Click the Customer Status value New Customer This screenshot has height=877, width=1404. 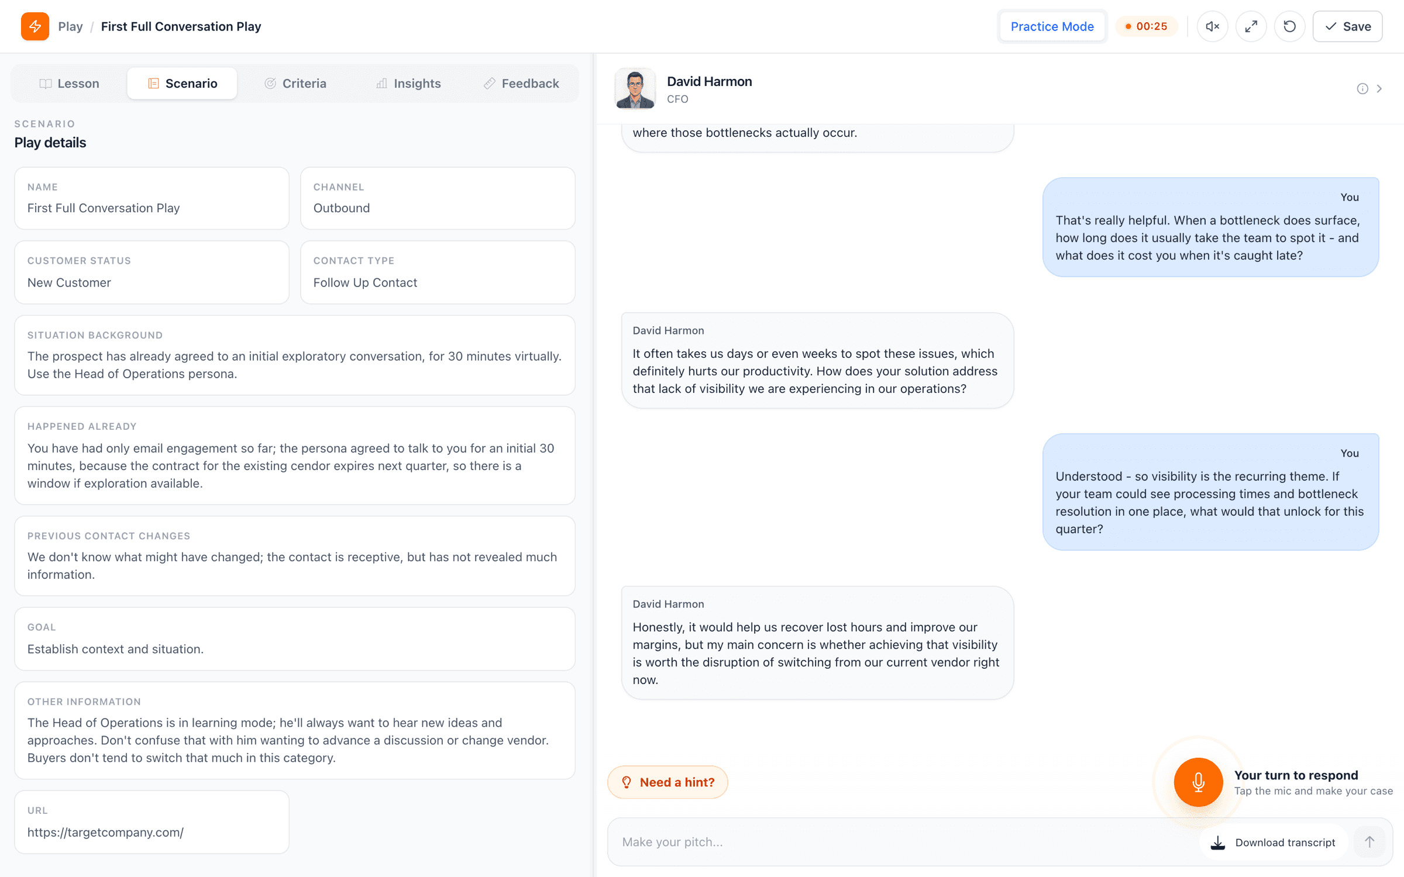69,282
